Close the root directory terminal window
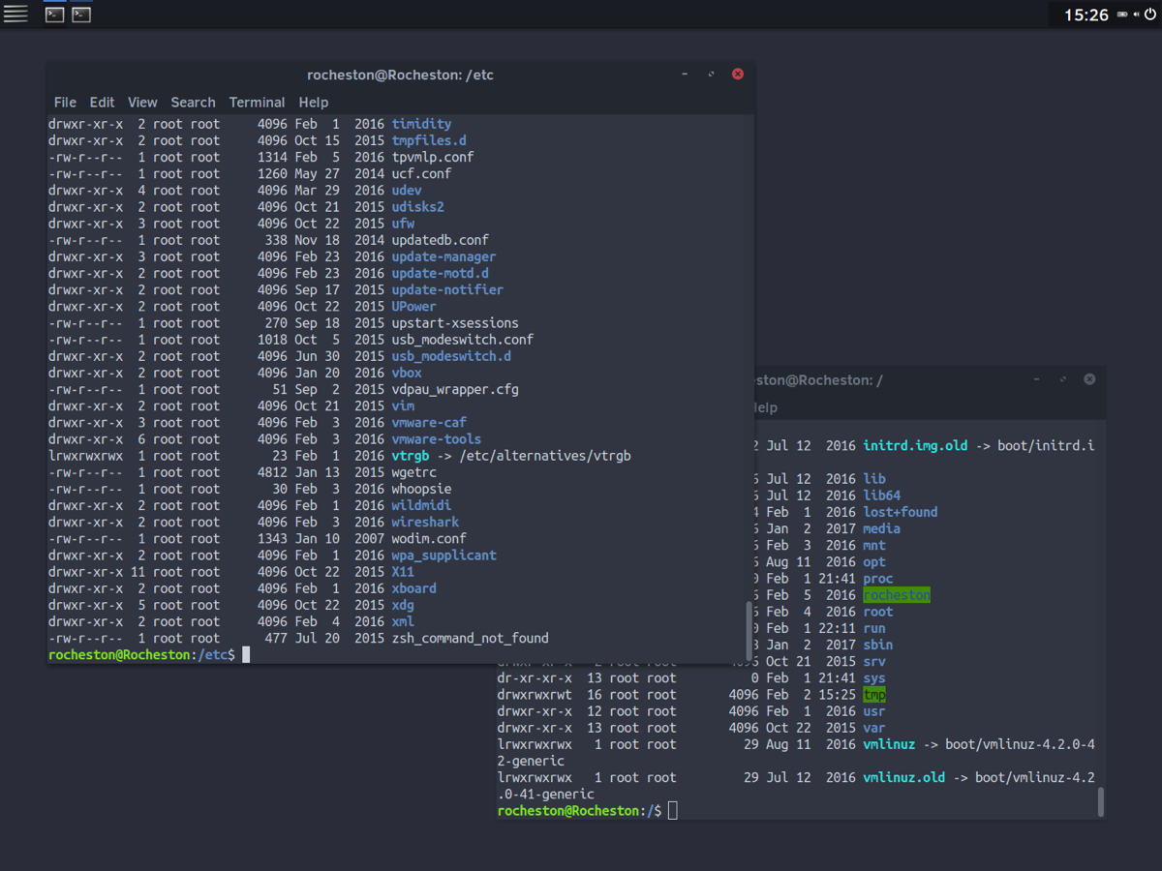This screenshot has width=1162, height=871. tap(1089, 379)
